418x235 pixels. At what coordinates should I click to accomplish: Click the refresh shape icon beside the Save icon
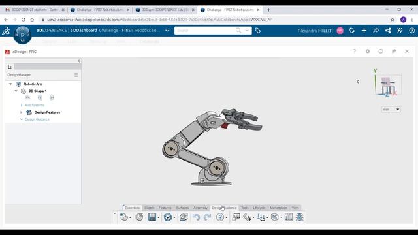(139, 217)
